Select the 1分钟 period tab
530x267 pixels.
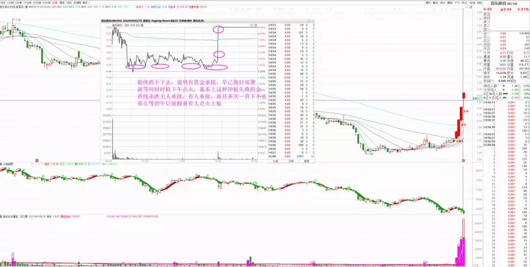[10, 3]
